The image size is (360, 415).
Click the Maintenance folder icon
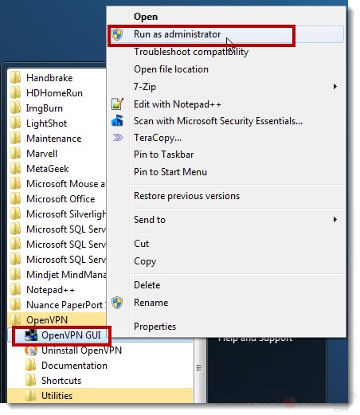click(15, 139)
